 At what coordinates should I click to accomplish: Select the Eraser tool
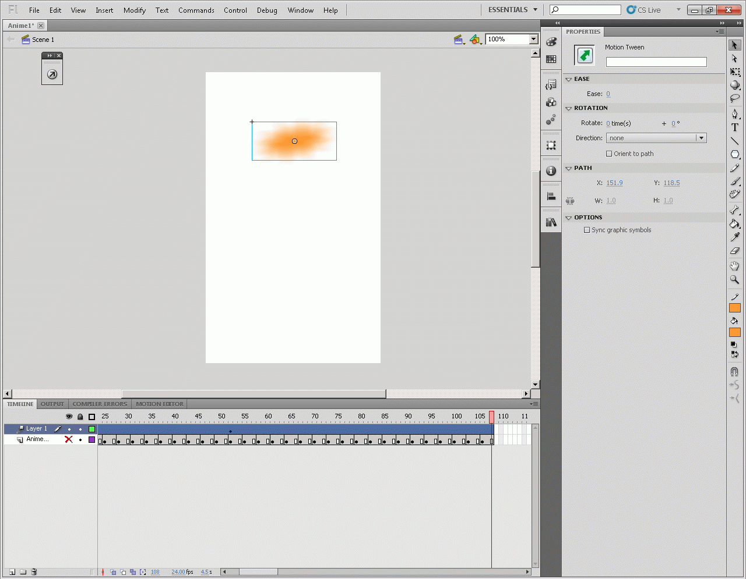coord(734,251)
